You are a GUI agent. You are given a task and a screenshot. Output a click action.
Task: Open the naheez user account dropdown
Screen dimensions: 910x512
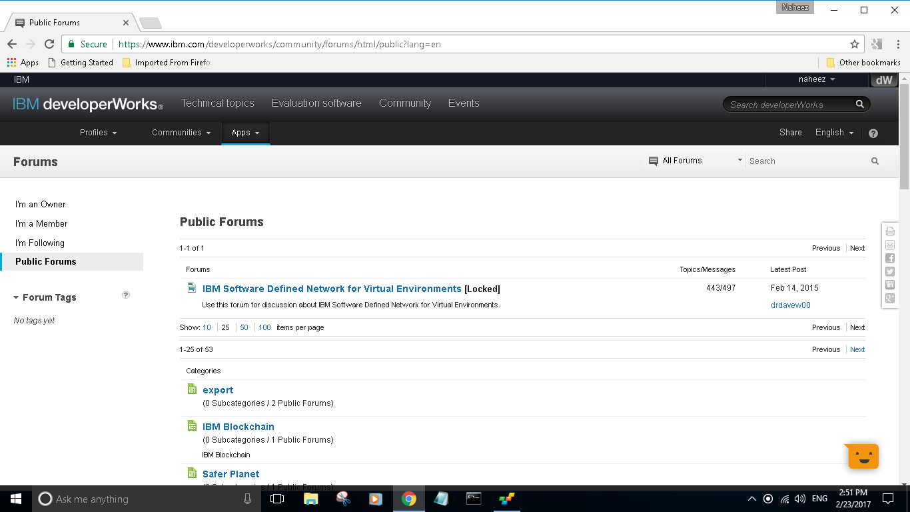(817, 79)
